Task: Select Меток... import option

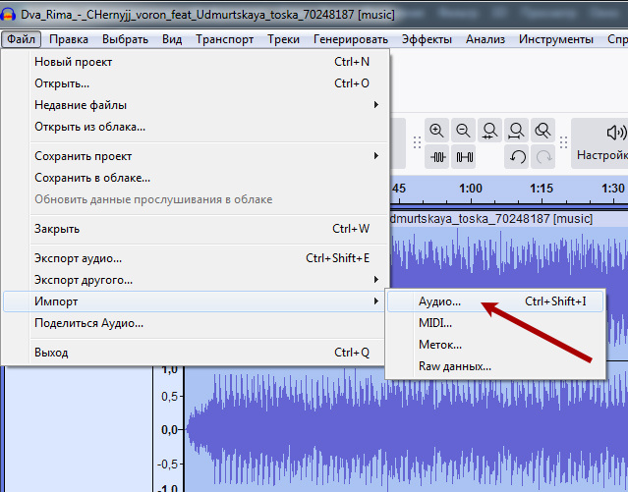Action: 495,345
